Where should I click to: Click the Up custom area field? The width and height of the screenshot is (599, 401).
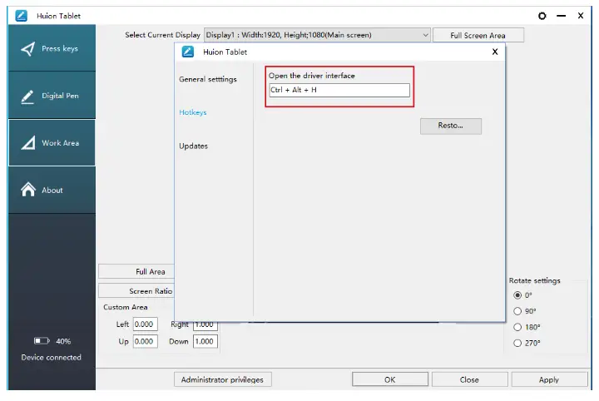pos(146,341)
